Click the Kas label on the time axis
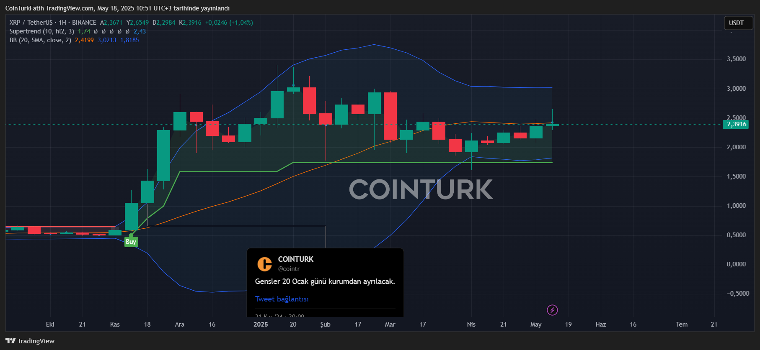 point(115,324)
